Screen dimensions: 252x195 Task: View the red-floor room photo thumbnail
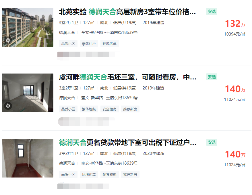(28, 158)
